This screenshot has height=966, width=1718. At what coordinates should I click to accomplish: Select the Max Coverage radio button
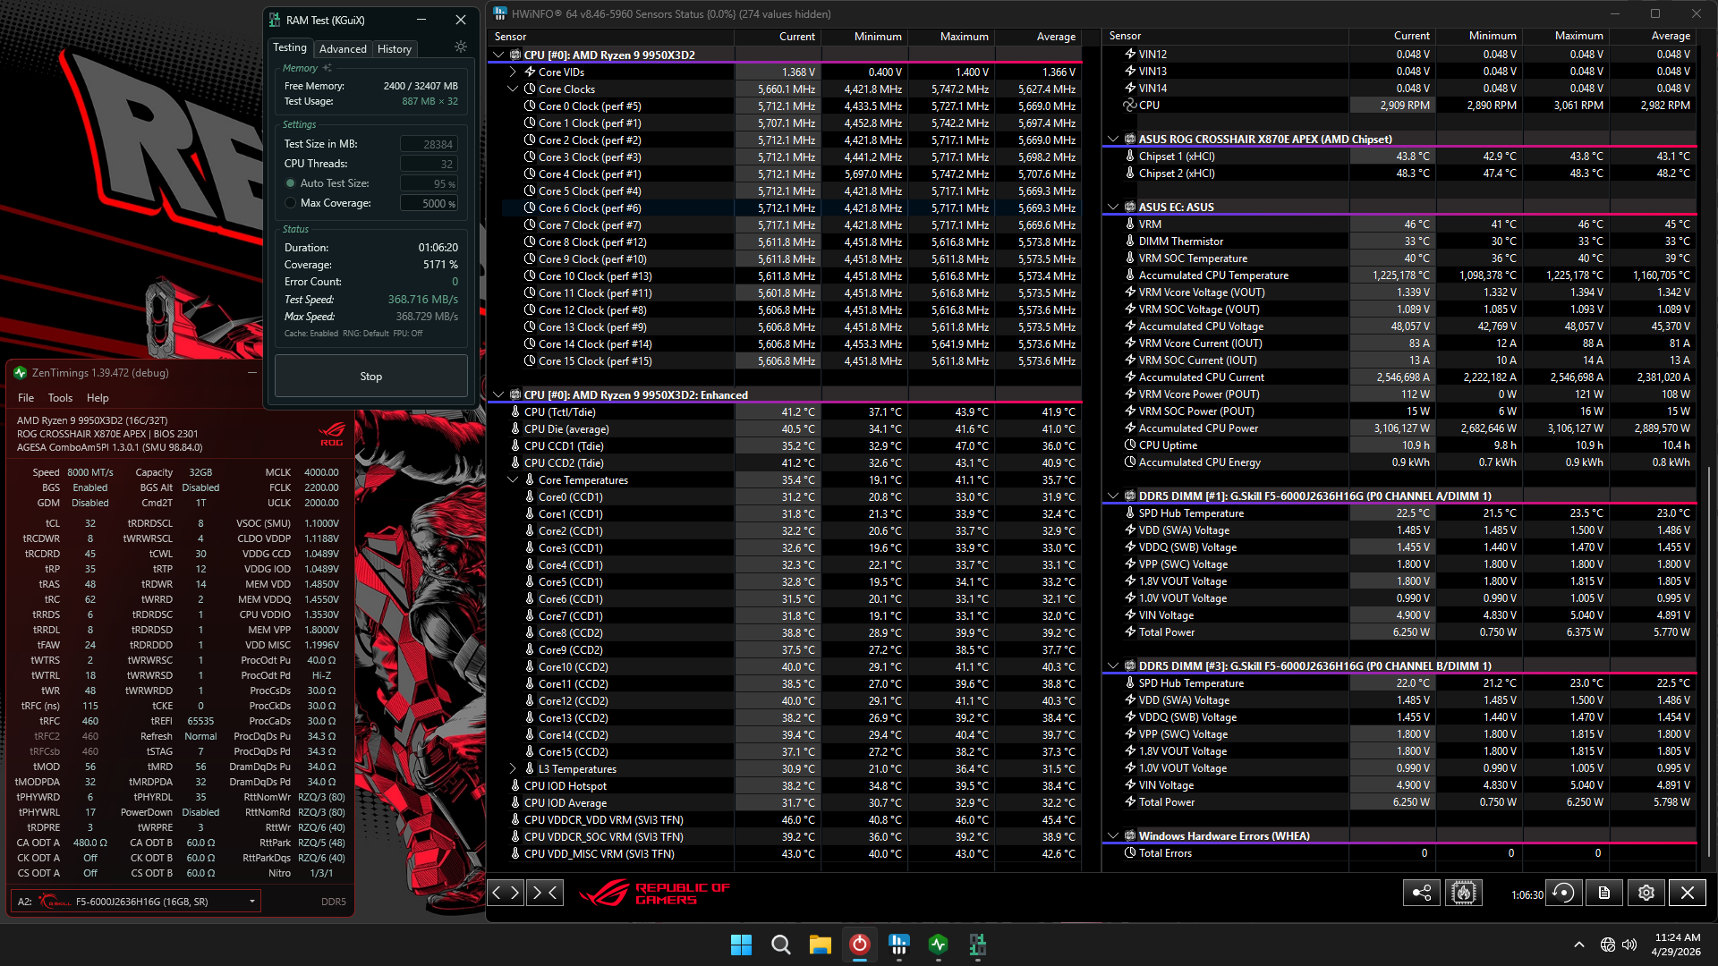point(290,203)
